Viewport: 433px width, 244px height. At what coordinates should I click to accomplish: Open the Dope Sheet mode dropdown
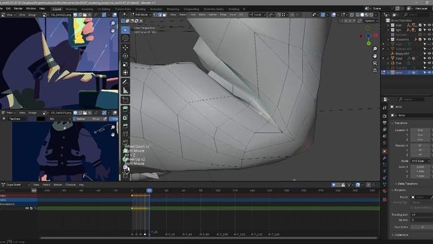15,184
